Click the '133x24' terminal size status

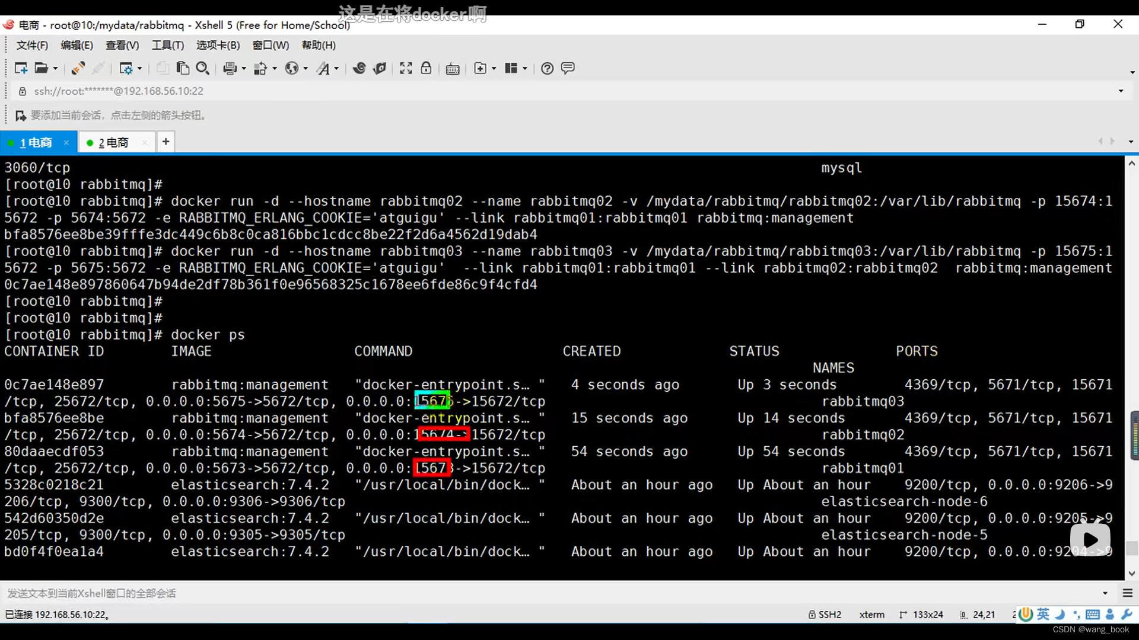point(921,615)
